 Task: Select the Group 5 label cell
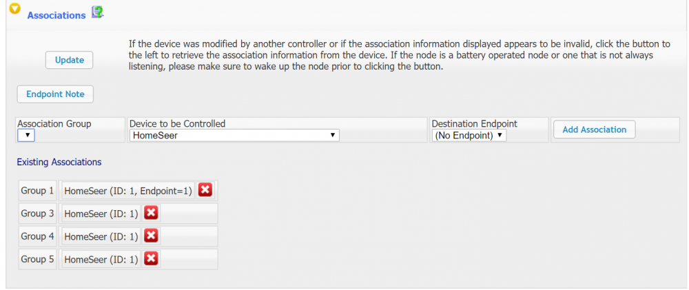pyautogui.click(x=38, y=259)
